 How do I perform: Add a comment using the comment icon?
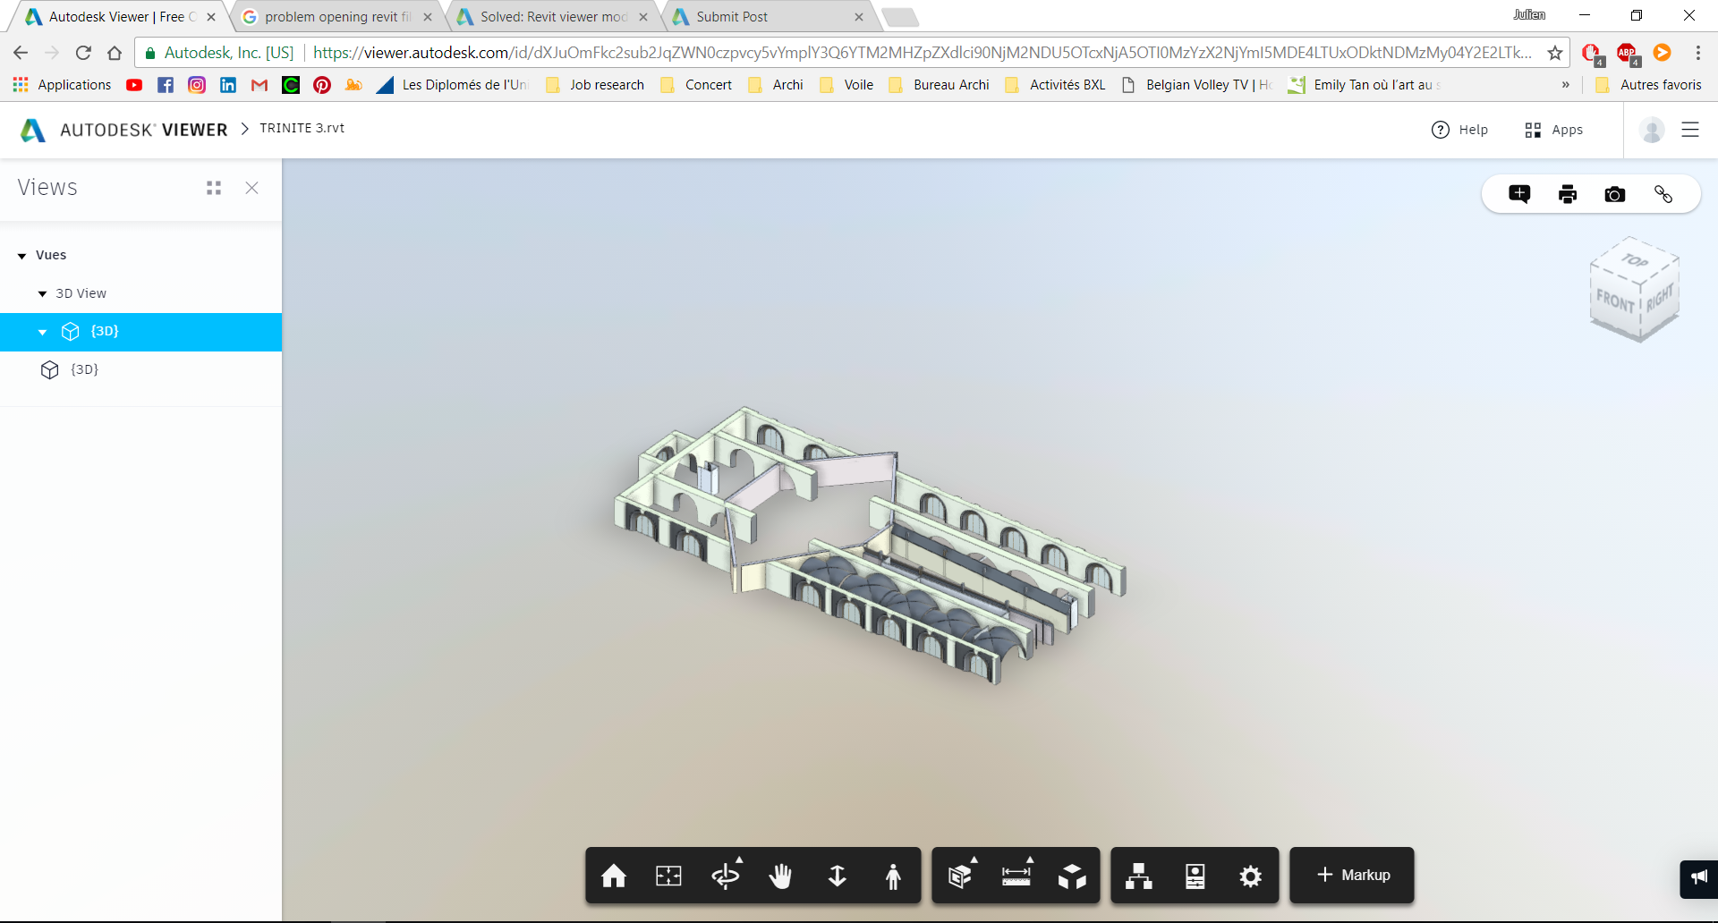click(1519, 194)
